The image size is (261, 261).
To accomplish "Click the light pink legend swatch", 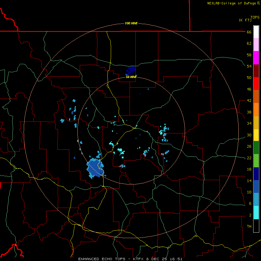I will (256, 44).
